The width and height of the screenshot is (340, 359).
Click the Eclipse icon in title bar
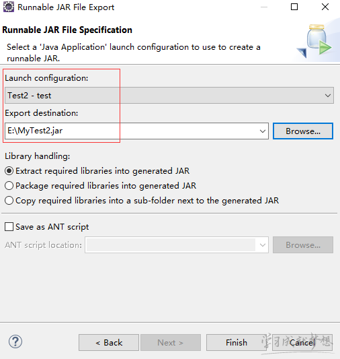(9, 7)
